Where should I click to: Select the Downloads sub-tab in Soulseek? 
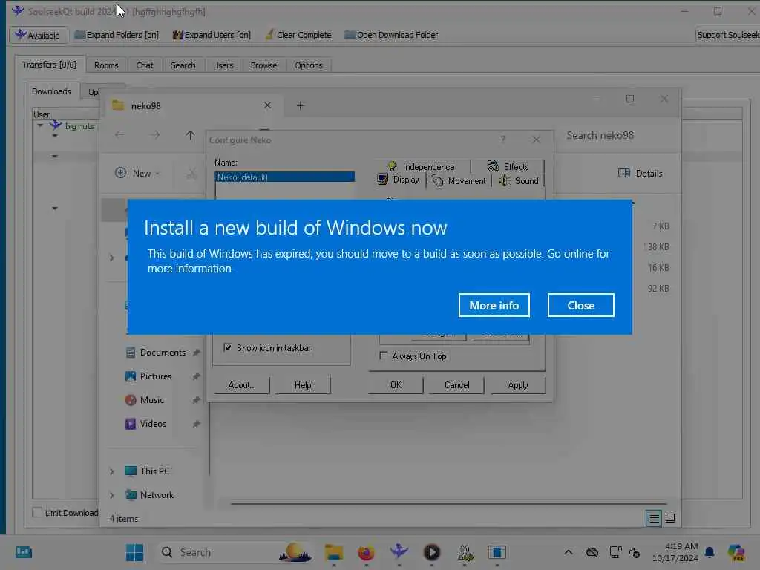click(51, 91)
